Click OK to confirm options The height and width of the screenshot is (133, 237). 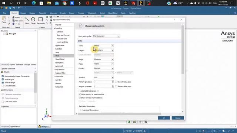[164, 118]
